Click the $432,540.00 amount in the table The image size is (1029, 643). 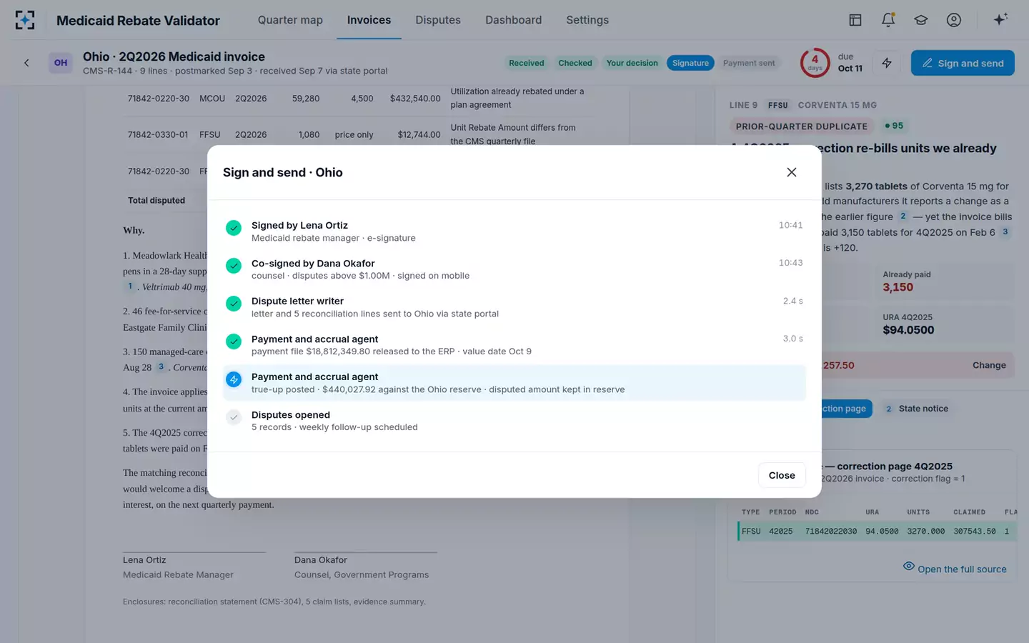(x=415, y=99)
